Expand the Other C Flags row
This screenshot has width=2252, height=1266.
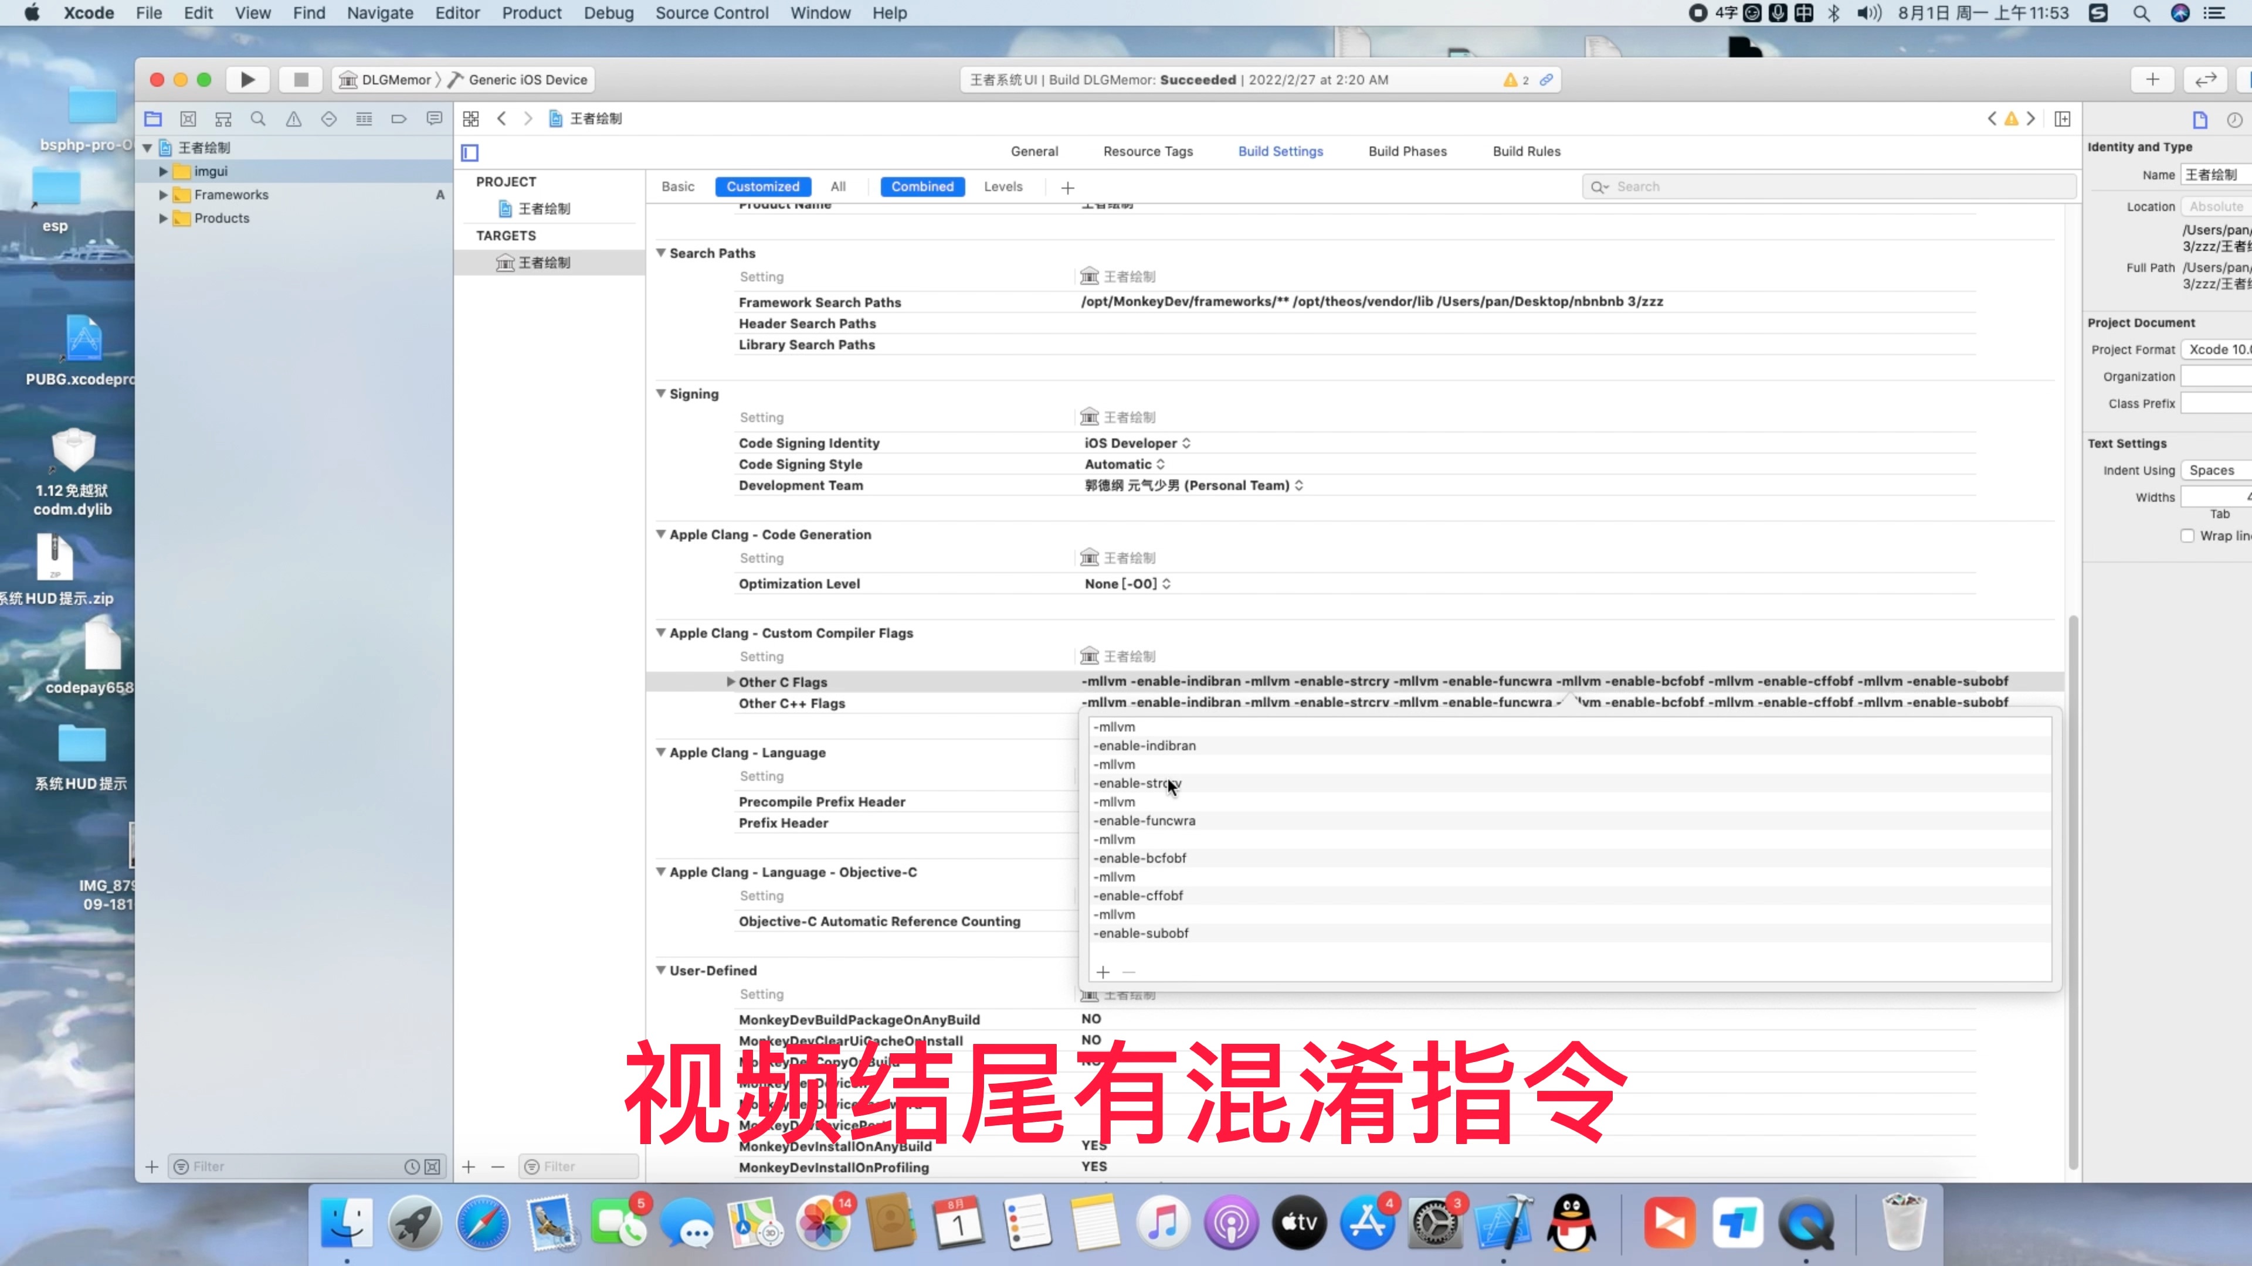pos(731,682)
